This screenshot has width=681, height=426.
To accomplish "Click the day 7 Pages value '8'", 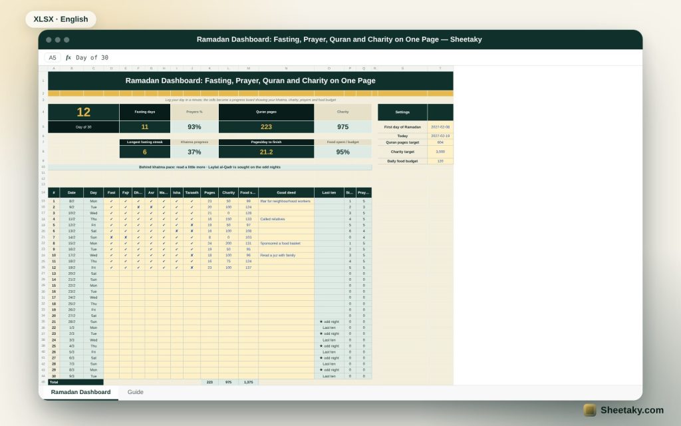I will point(209,238).
